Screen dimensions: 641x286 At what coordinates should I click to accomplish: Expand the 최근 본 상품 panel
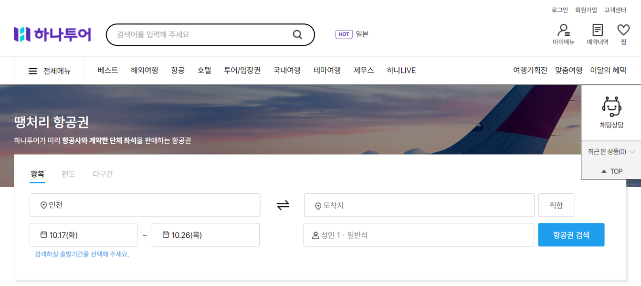click(x=611, y=152)
